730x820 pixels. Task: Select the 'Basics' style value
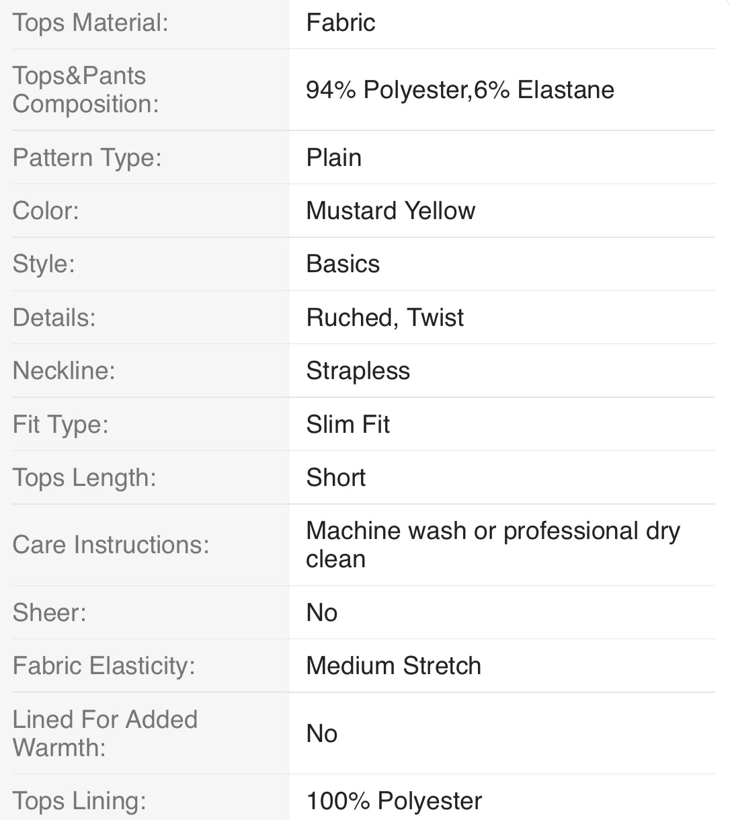tap(343, 264)
